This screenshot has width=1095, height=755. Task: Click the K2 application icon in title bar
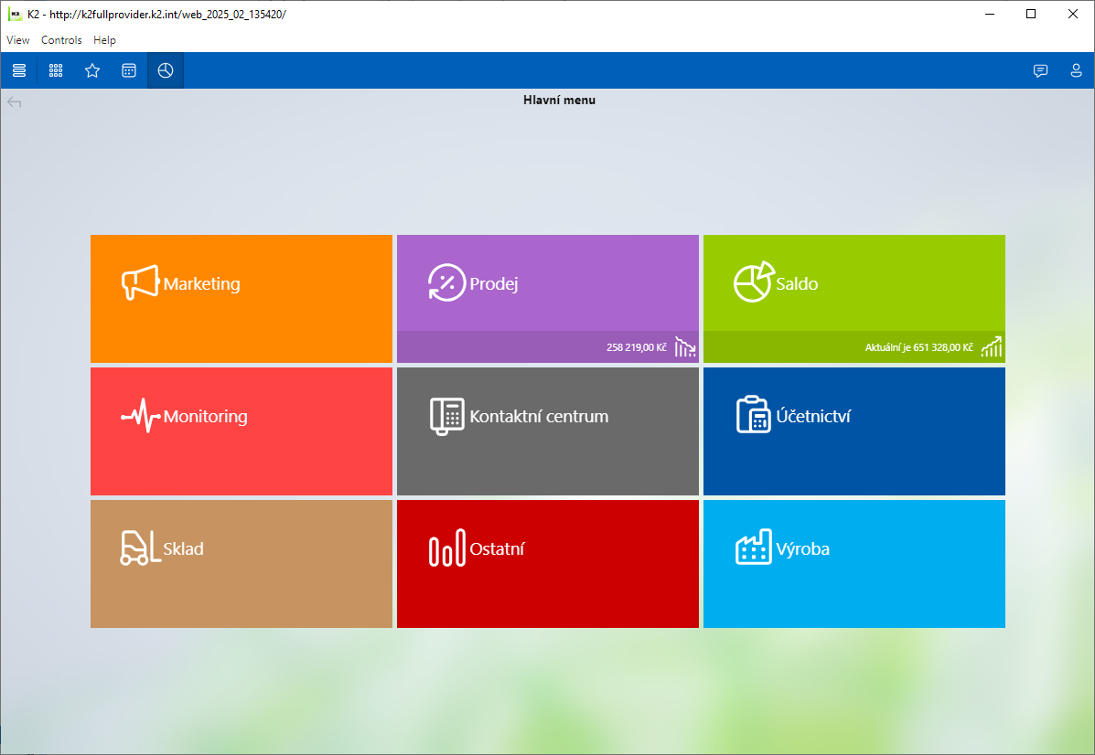point(15,14)
